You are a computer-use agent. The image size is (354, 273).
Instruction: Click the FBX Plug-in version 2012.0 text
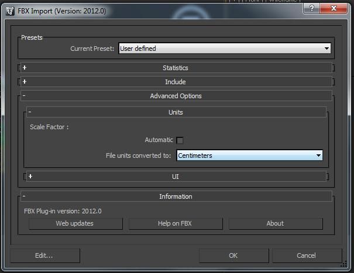(63, 211)
